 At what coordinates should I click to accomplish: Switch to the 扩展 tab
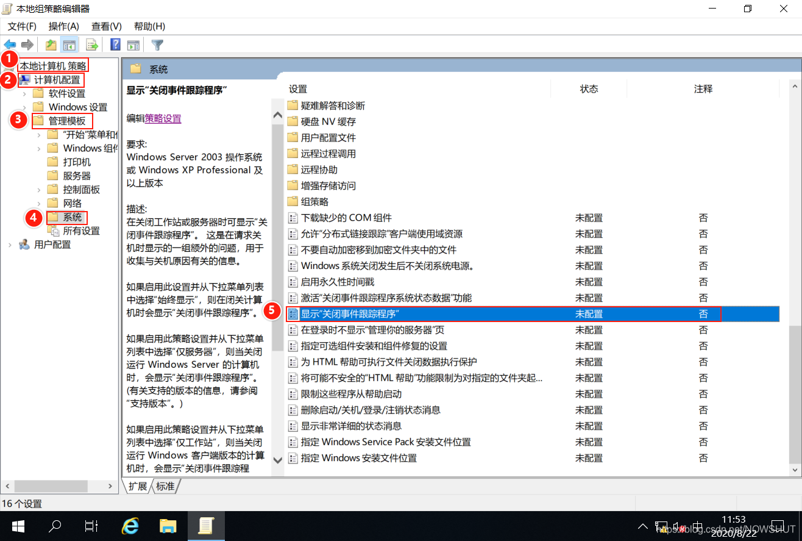(x=138, y=486)
